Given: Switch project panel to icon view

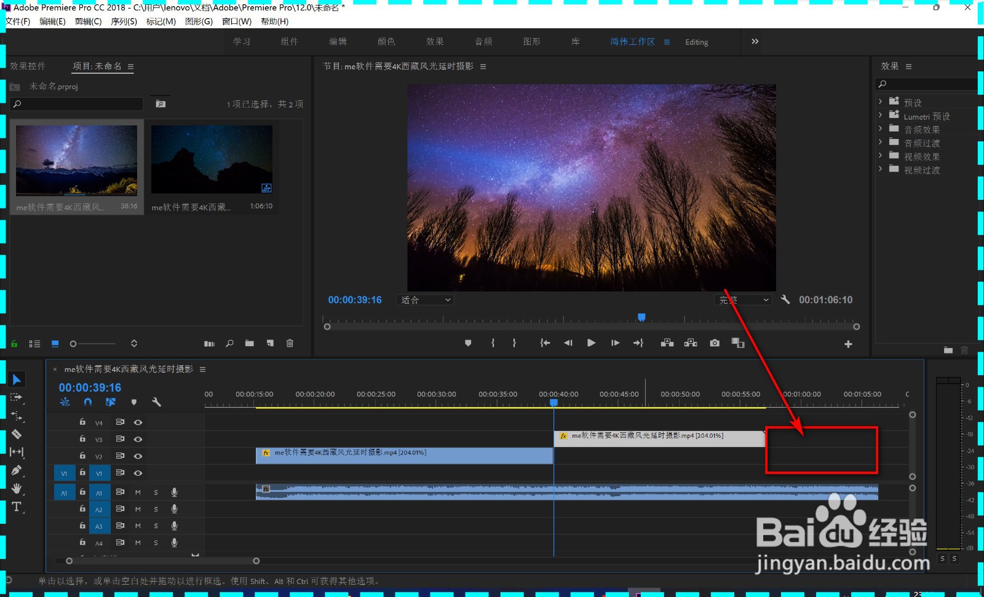Looking at the screenshot, I should click(x=55, y=344).
